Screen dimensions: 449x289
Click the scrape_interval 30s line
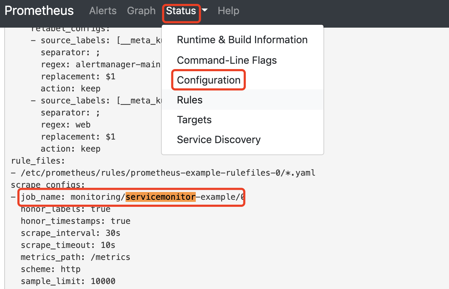click(70, 233)
